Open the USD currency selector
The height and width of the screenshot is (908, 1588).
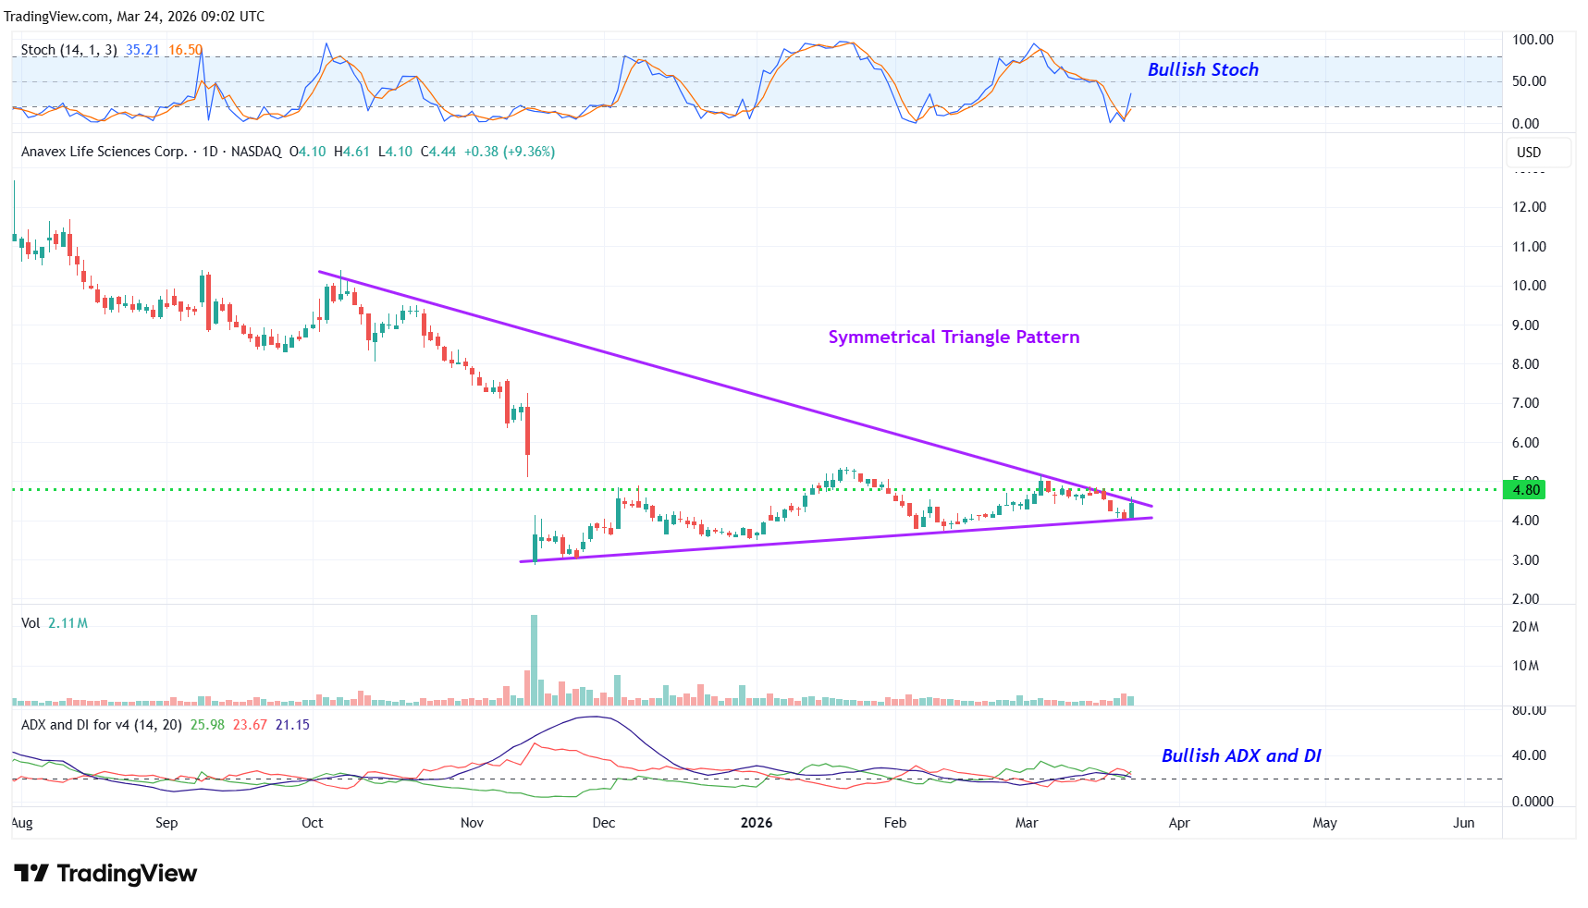point(1529,153)
